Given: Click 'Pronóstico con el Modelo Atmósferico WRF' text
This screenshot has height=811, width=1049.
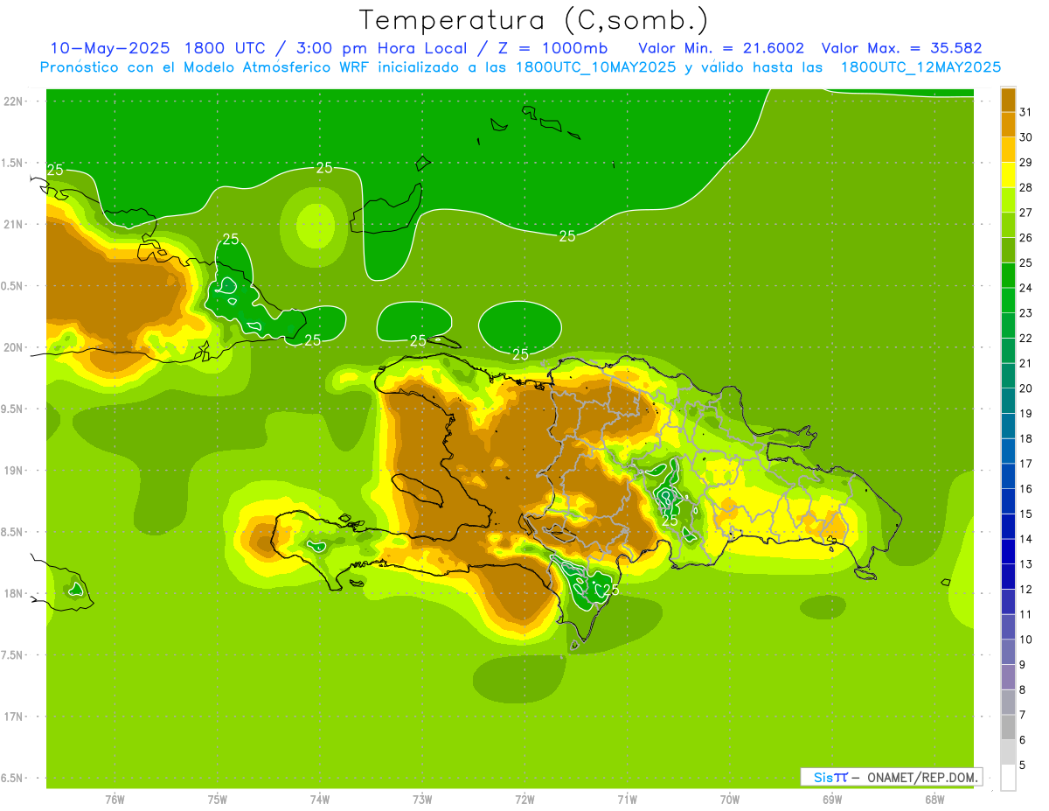Looking at the screenshot, I should pyautogui.click(x=205, y=67).
